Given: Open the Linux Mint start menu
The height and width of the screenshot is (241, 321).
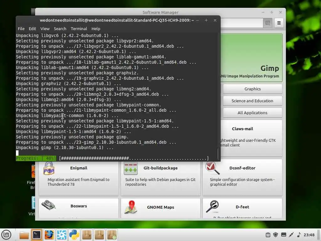Looking at the screenshot, I should click(x=6, y=235).
